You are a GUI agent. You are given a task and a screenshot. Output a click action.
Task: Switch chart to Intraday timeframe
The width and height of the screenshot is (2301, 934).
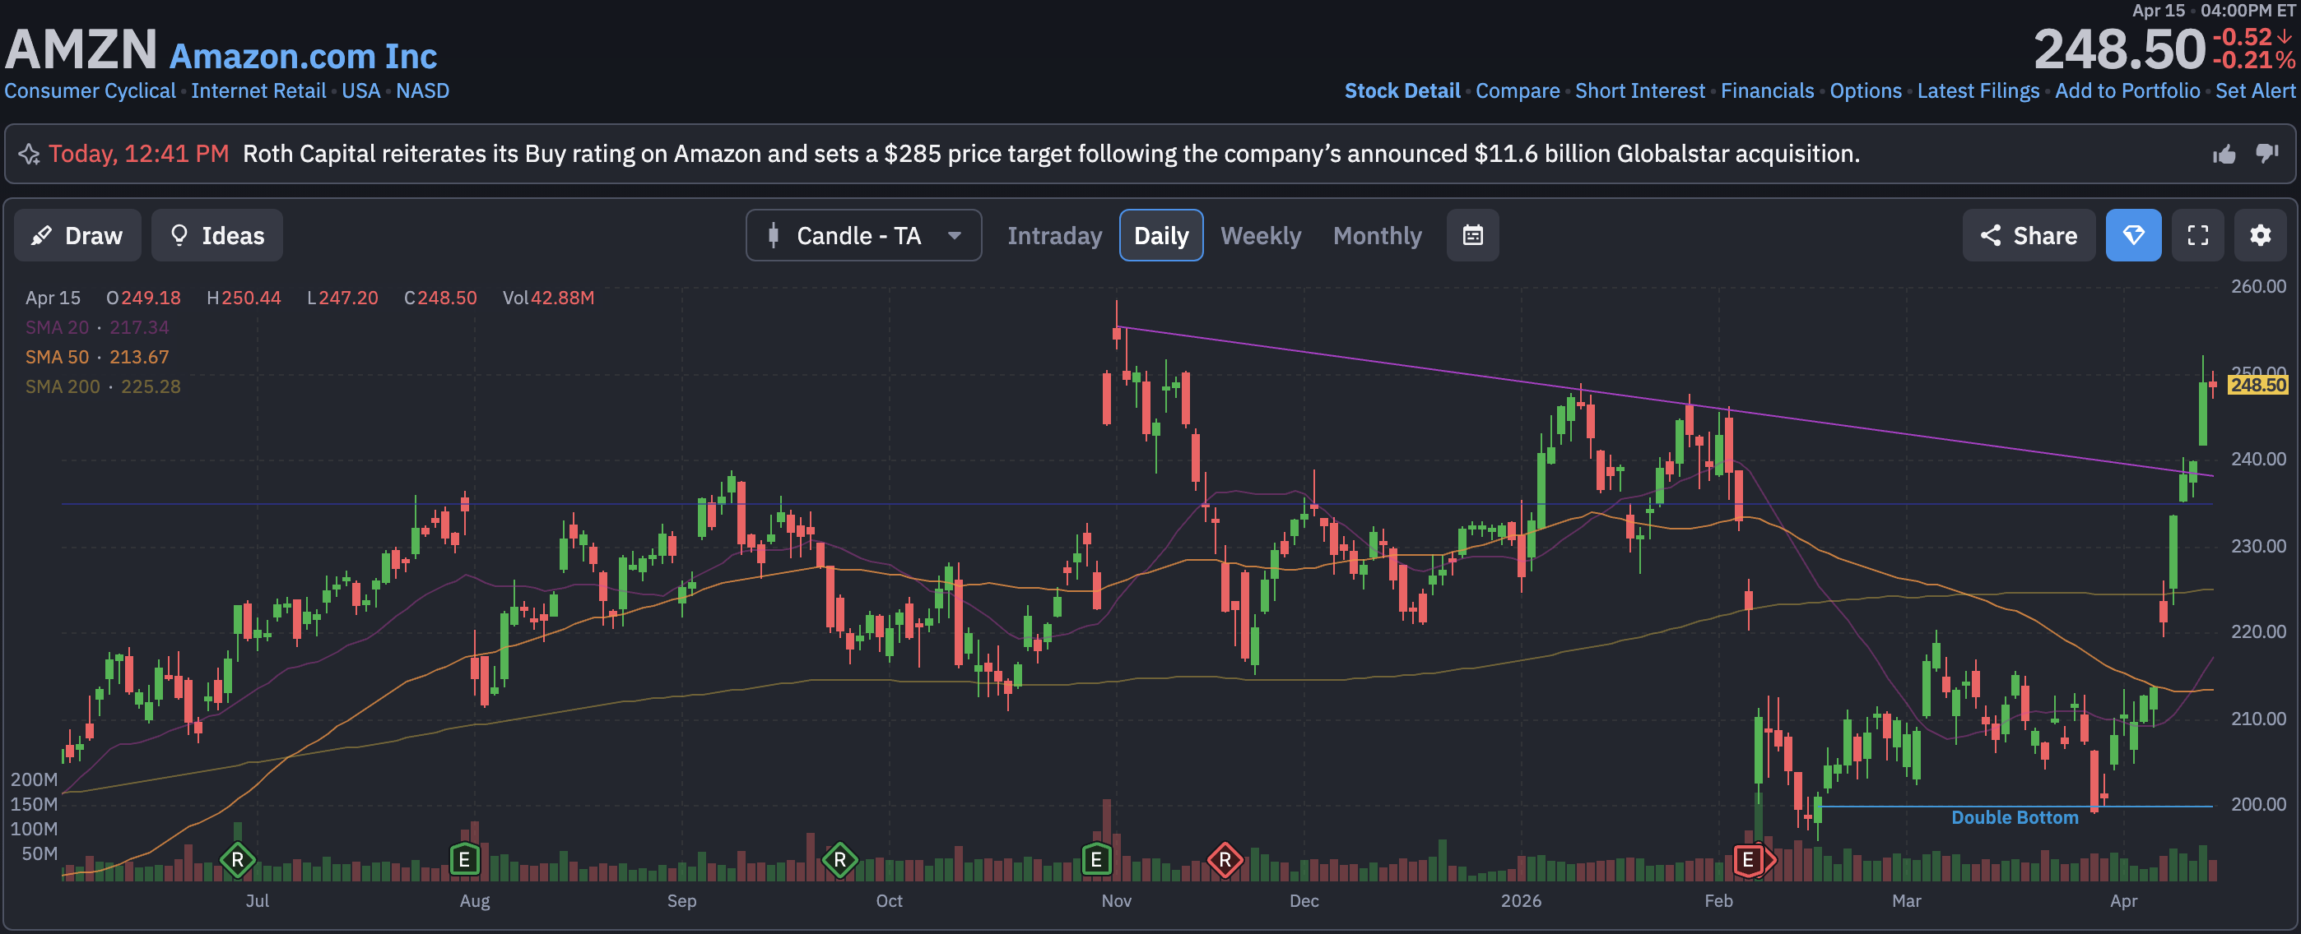tap(1054, 235)
